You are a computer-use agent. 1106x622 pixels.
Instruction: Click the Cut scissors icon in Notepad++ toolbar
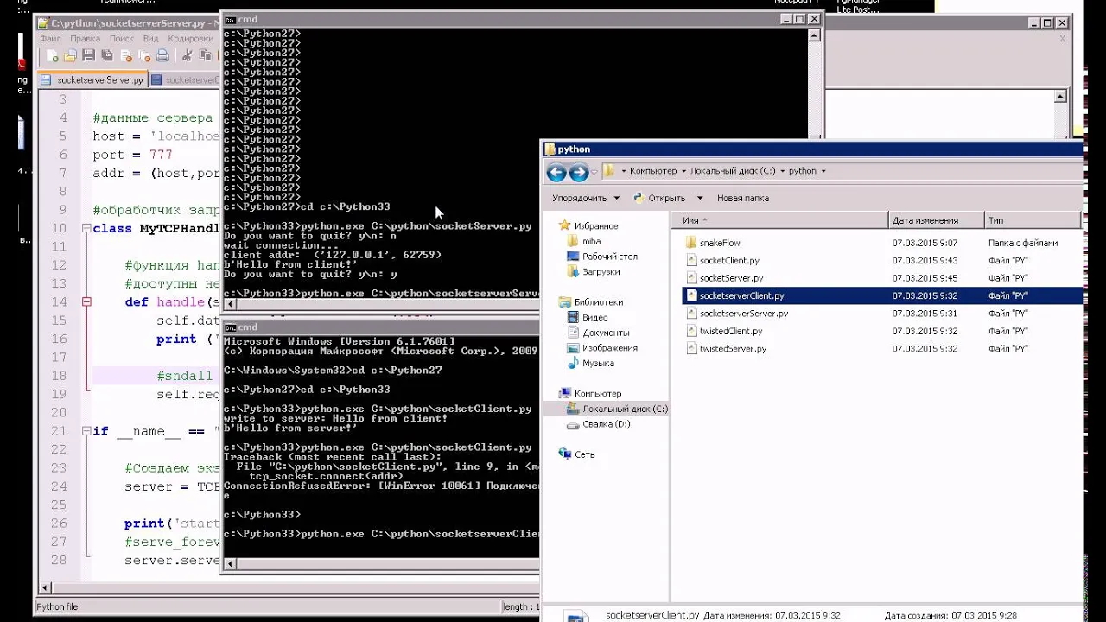click(186, 56)
